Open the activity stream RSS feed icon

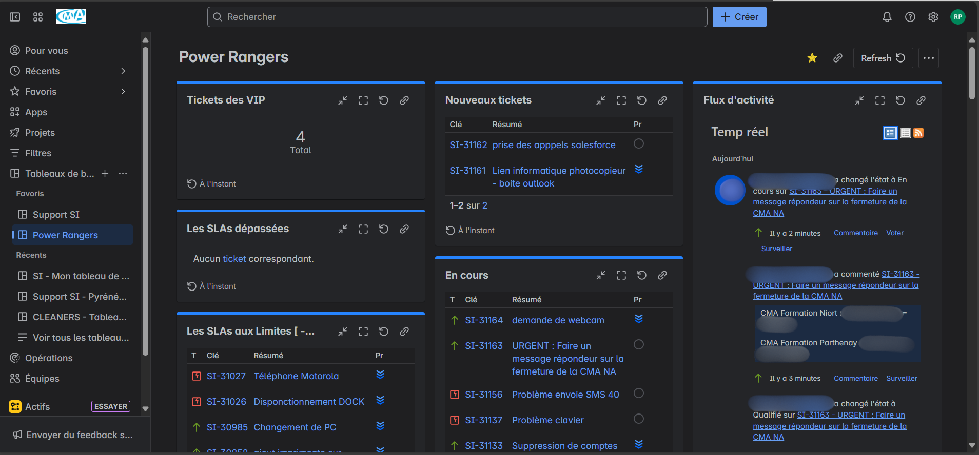[918, 133]
